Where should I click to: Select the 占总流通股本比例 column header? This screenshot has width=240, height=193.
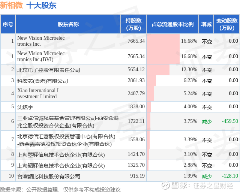172,24
